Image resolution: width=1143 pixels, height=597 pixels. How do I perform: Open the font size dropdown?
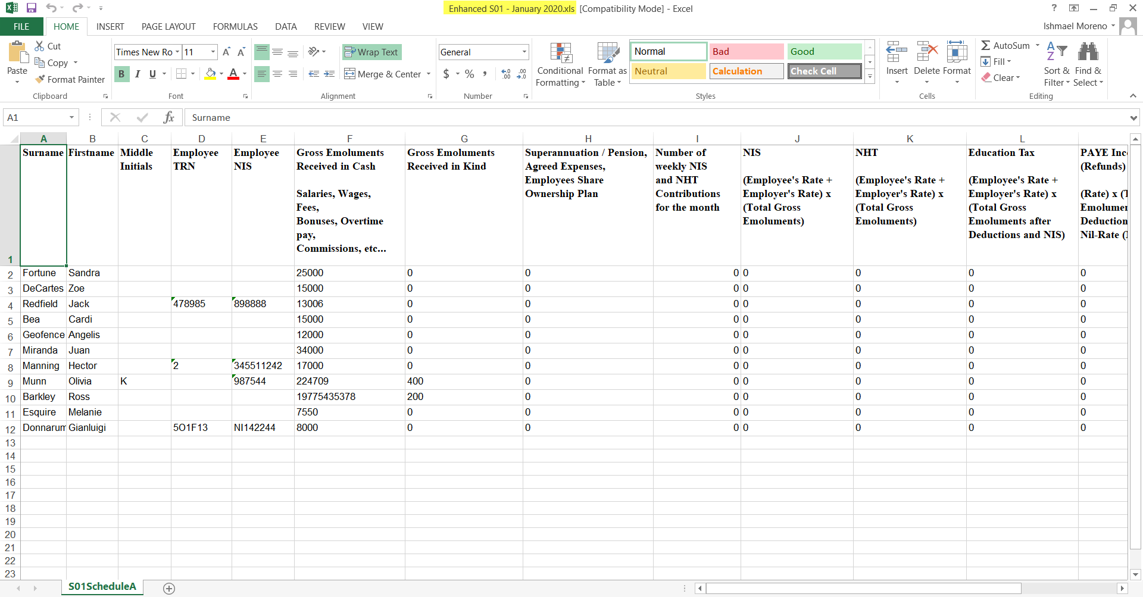click(x=213, y=52)
